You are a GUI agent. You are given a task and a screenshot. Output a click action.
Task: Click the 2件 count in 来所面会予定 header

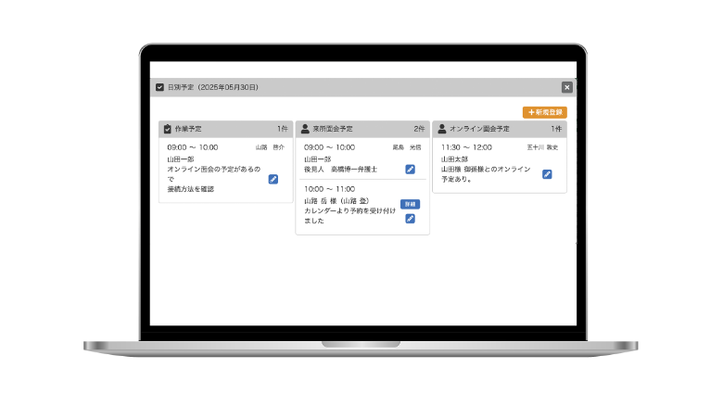(419, 129)
